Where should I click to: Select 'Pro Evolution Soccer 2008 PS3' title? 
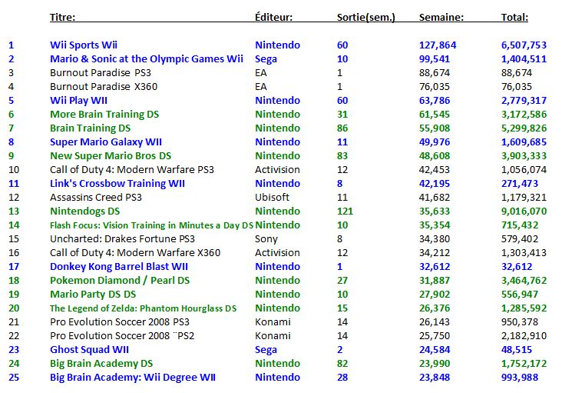[x=120, y=322]
